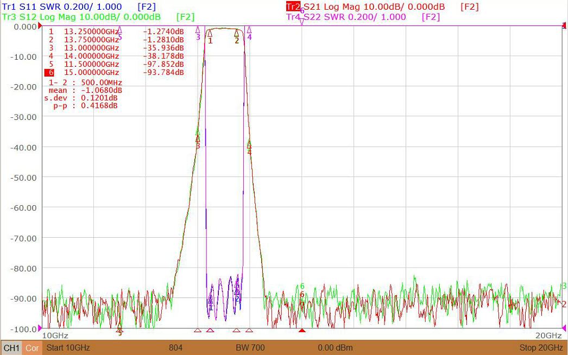Click the red reference level arrow at 0.000
This screenshot has width=568, height=355.
tap(39, 26)
